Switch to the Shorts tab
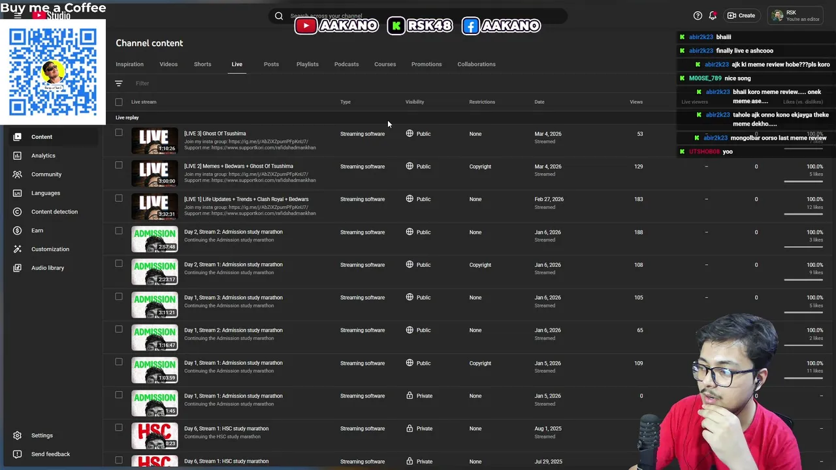 pos(202,64)
